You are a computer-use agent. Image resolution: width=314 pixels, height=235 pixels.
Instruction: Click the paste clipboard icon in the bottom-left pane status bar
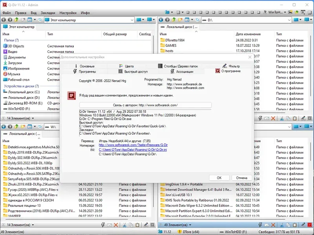(137, 225)
